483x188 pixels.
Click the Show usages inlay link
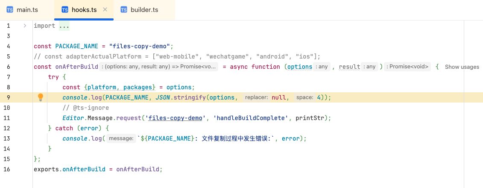point(462,67)
